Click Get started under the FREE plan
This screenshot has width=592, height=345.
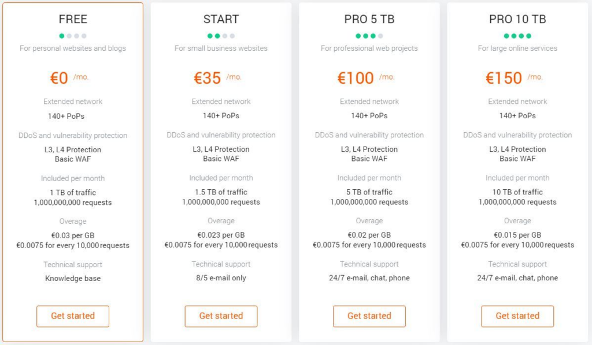point(73,316)
